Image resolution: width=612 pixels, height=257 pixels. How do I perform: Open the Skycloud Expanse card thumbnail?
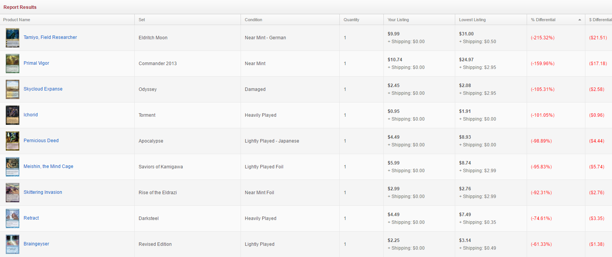[12, 89]
